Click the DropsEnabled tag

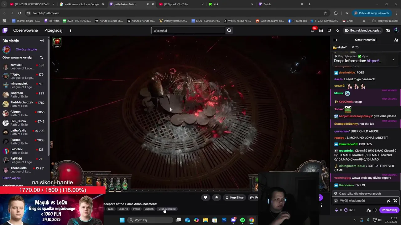pyautogui.click(x=167, y=209)
